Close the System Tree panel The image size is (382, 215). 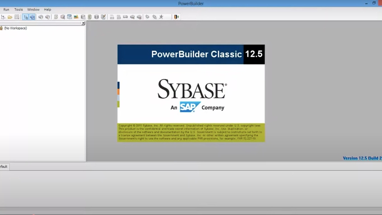point(83,23)
